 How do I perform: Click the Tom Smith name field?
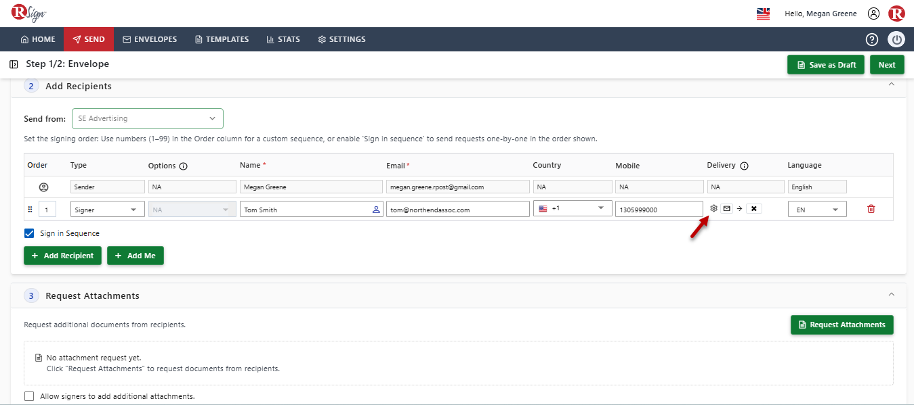click(x=312, y=210)
